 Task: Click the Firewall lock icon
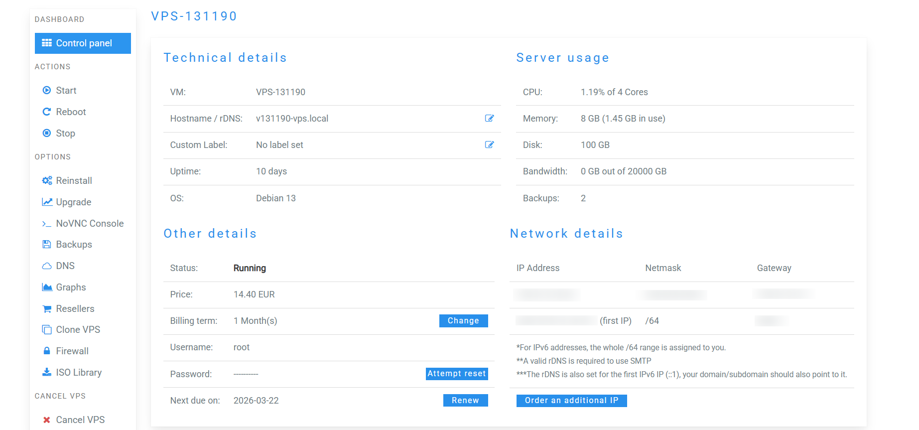[x=47, y=351]
